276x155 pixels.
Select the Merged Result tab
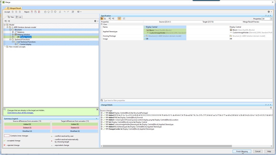click(14, 8)
